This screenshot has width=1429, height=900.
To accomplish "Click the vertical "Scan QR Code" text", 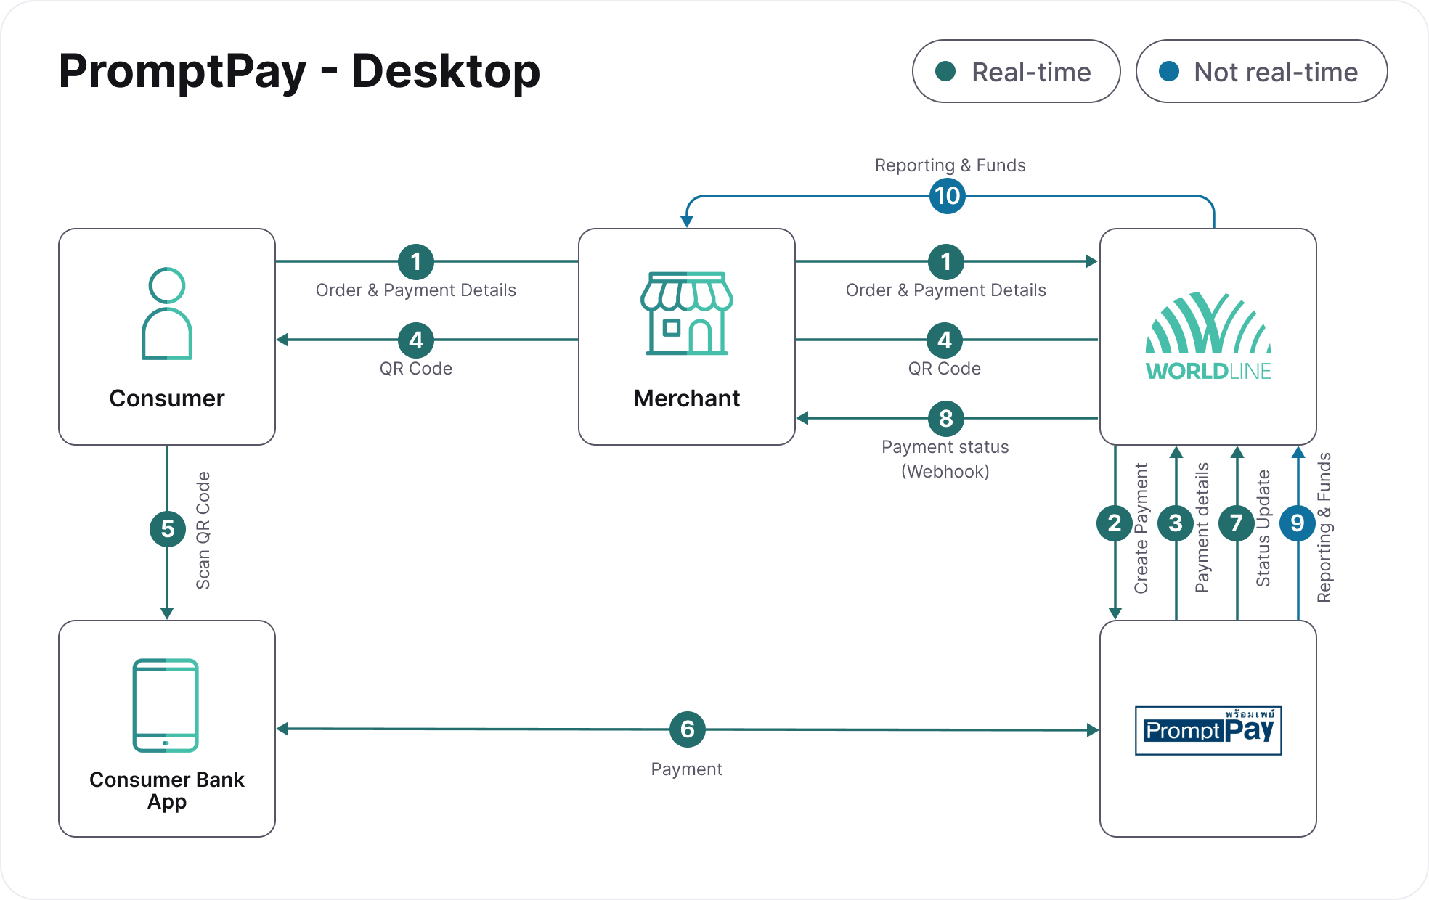I will [203, 531].
